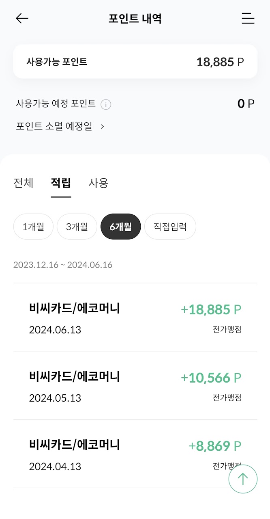This screenshot has height=519, width=270.
Task: Select the date range 2023.12.16 ~ 2024.06.16
Action: click(x=63, y=265)
